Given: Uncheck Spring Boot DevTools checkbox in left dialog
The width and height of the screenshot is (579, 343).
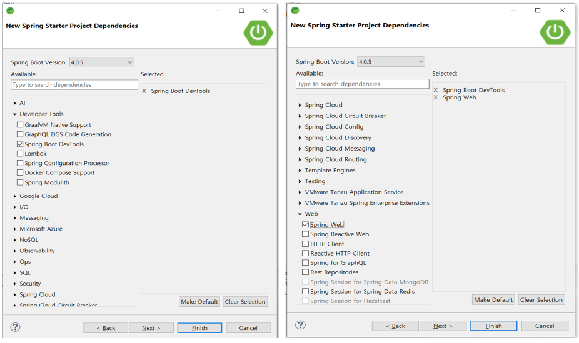Looking at the screenshot, I should 20,144.
